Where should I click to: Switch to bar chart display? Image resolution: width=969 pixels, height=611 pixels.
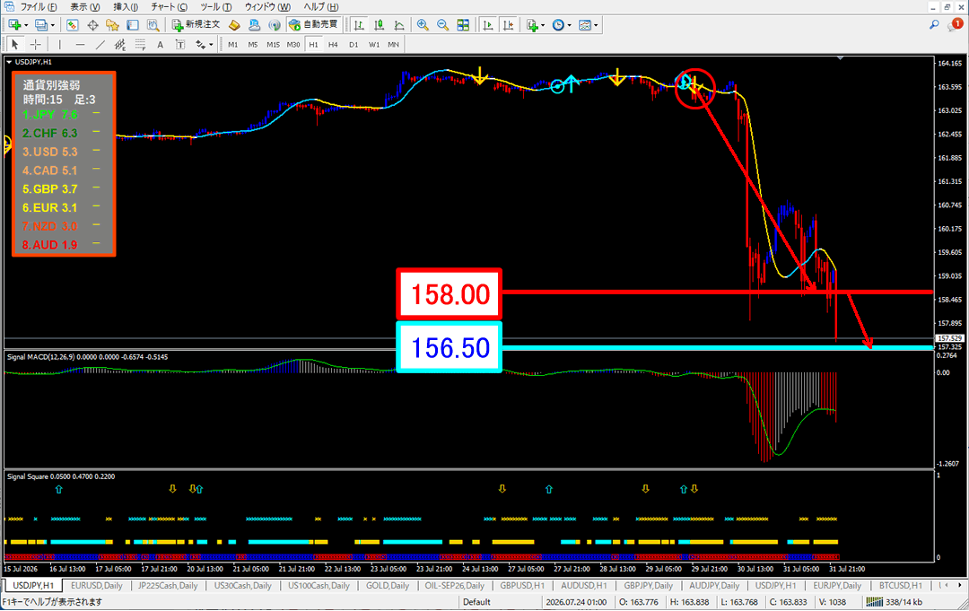tap(359, 25)
